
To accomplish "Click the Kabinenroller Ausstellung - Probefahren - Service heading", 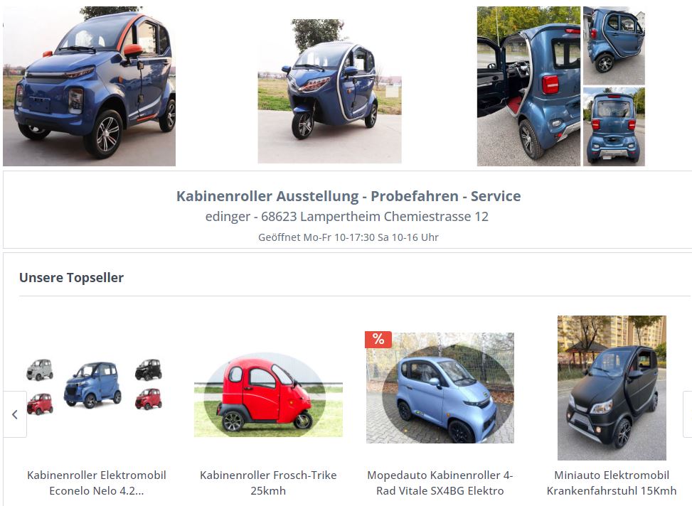I will pyautogui.click(x=348, y=196).
